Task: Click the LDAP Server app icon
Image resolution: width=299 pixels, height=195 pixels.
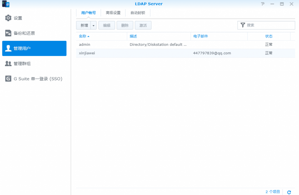Action: point(6,4)
